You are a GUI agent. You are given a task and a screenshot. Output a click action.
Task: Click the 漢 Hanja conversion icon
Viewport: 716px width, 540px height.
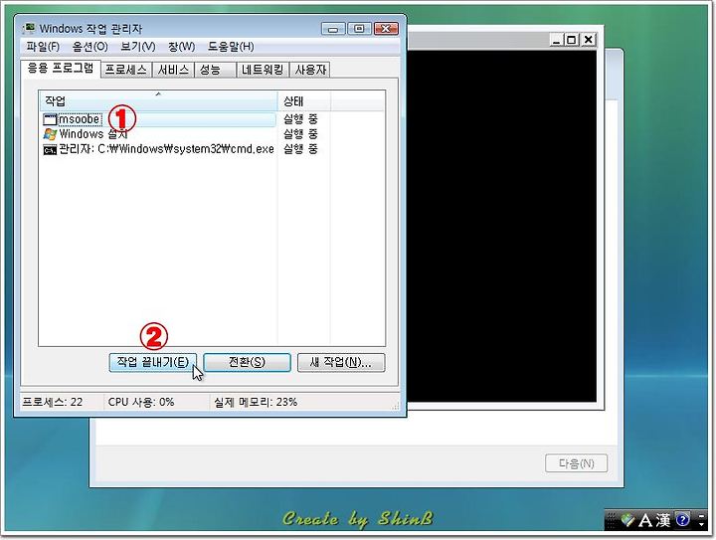pyautogui.click(x=663, y=520)
